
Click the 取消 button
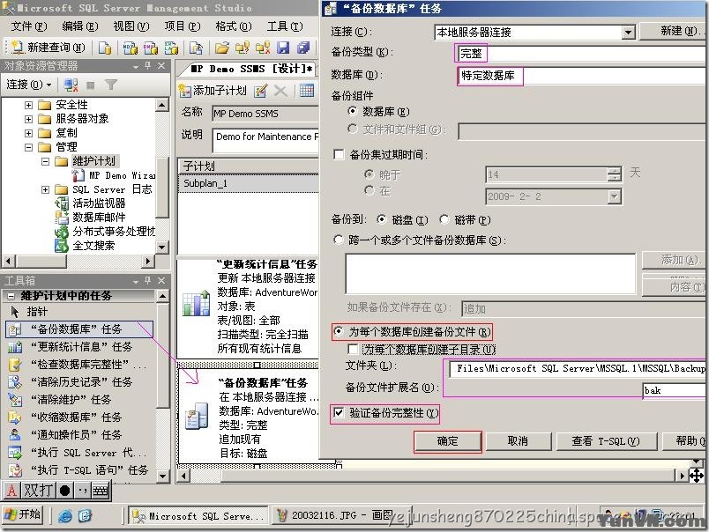(519, 441)
